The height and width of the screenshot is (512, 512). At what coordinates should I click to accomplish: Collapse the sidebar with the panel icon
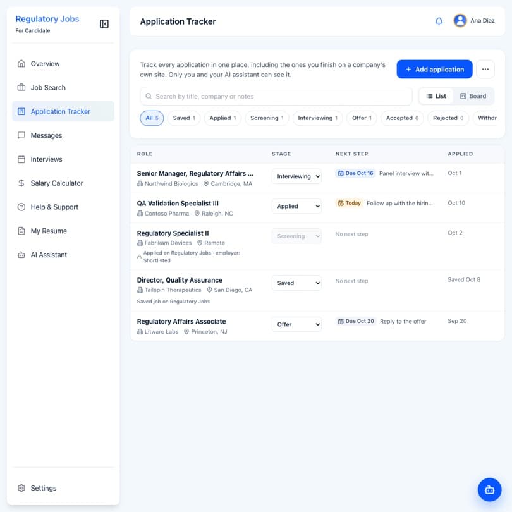tap(104, 24)
